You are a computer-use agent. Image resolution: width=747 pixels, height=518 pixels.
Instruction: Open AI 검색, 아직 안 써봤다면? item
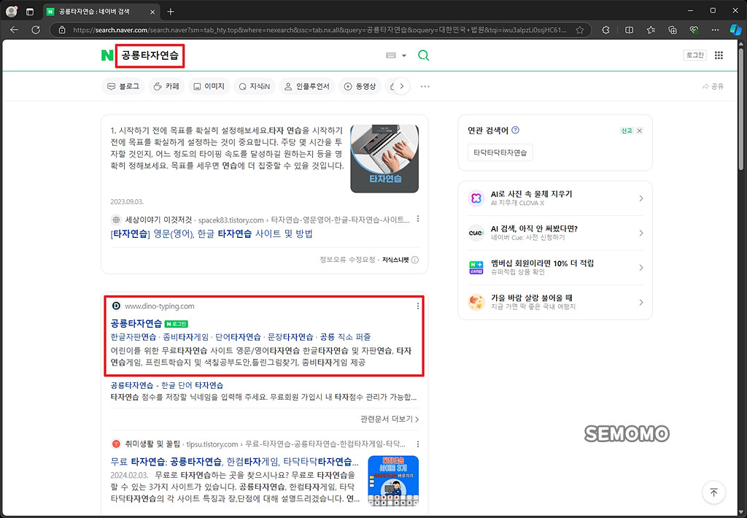coord(555,233)
